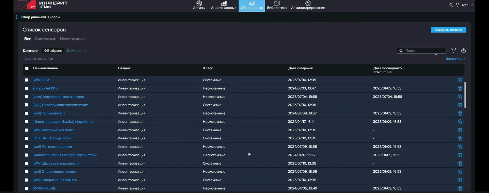Click the filter funnel icon
The image size is (489, 193).
pyautogui.click(x=454, y=50)
